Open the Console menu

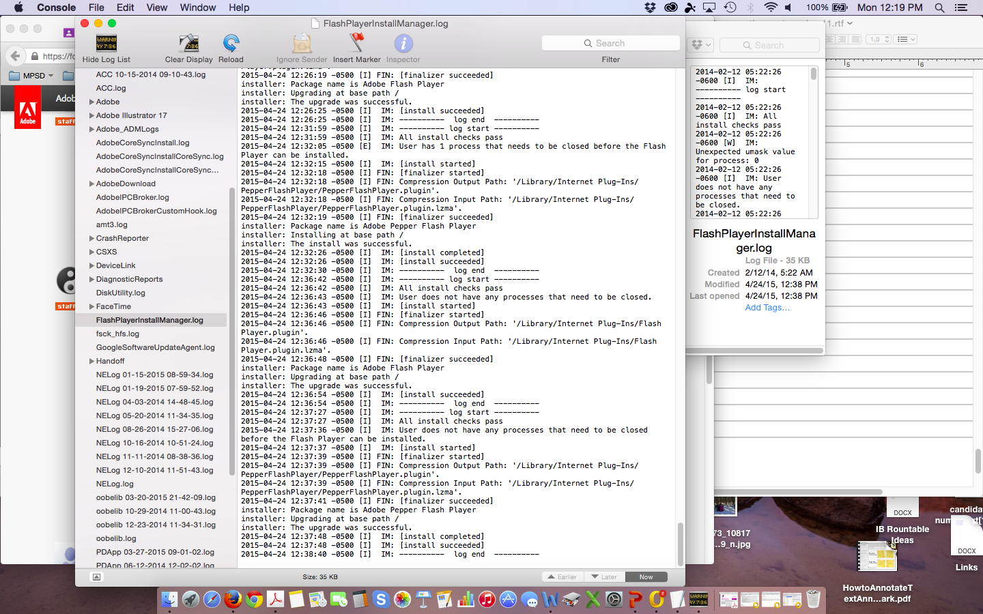[x=56, y=8]
